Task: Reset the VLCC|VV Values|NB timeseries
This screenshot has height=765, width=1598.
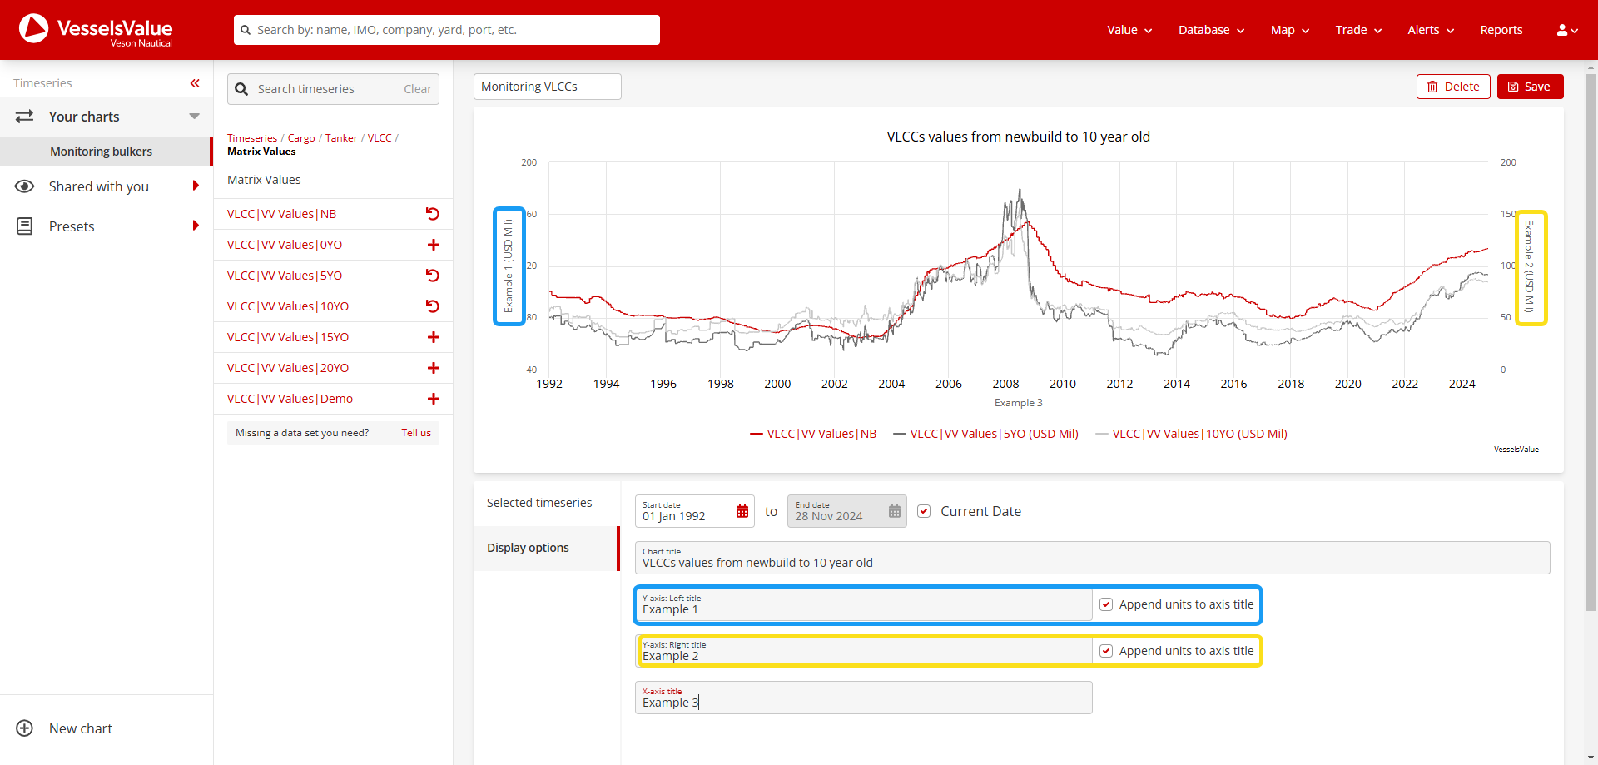Action: (433, 213)
